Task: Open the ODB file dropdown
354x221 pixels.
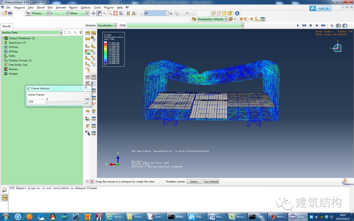Action: (243, 25)
